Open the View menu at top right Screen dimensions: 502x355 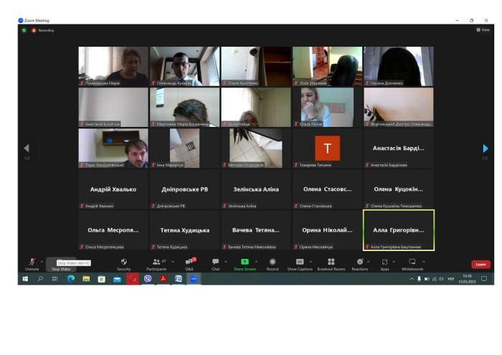pyautogui.click(x=483, y=30)
